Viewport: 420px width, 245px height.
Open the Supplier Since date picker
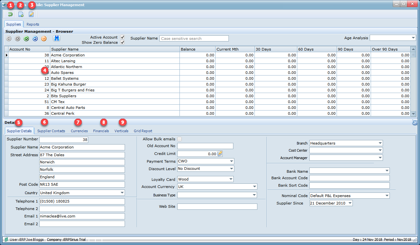coord(350,203)
